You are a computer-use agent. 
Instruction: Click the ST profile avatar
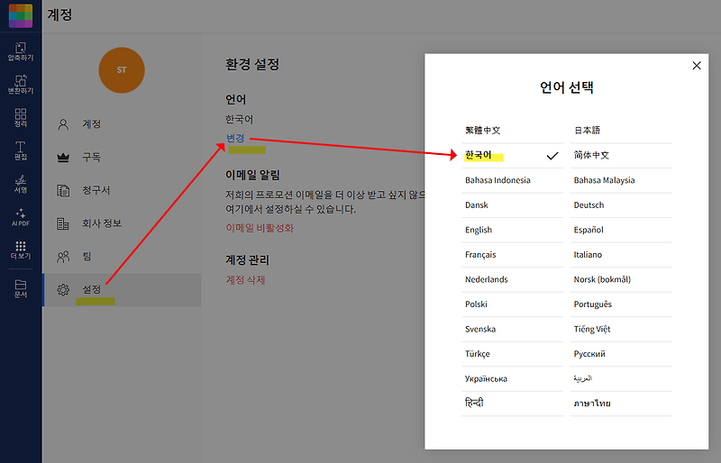pyautogui.click(x=122, y=70)
